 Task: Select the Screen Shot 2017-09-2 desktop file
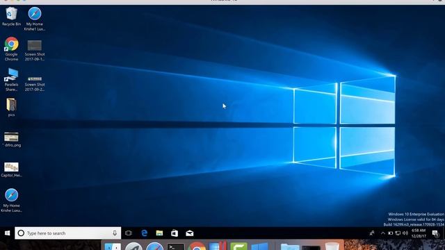(35, 83)
